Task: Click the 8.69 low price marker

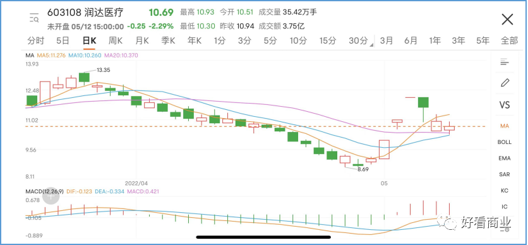Action: point(363,169)
